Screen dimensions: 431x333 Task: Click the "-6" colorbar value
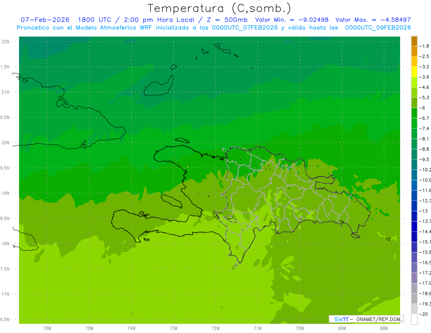pyautogui.click(x=423, y=108)
